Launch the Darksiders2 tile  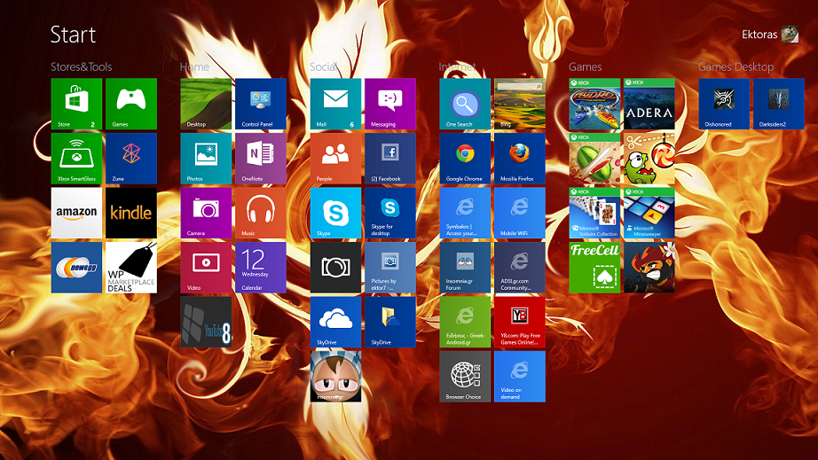(x=778, y=104)
